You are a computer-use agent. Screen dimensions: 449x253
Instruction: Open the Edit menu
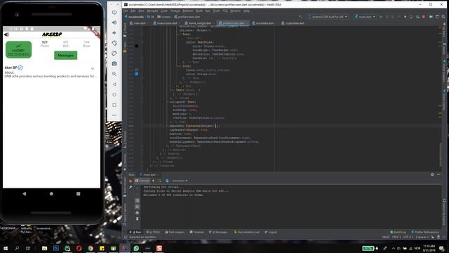(133, 11)
